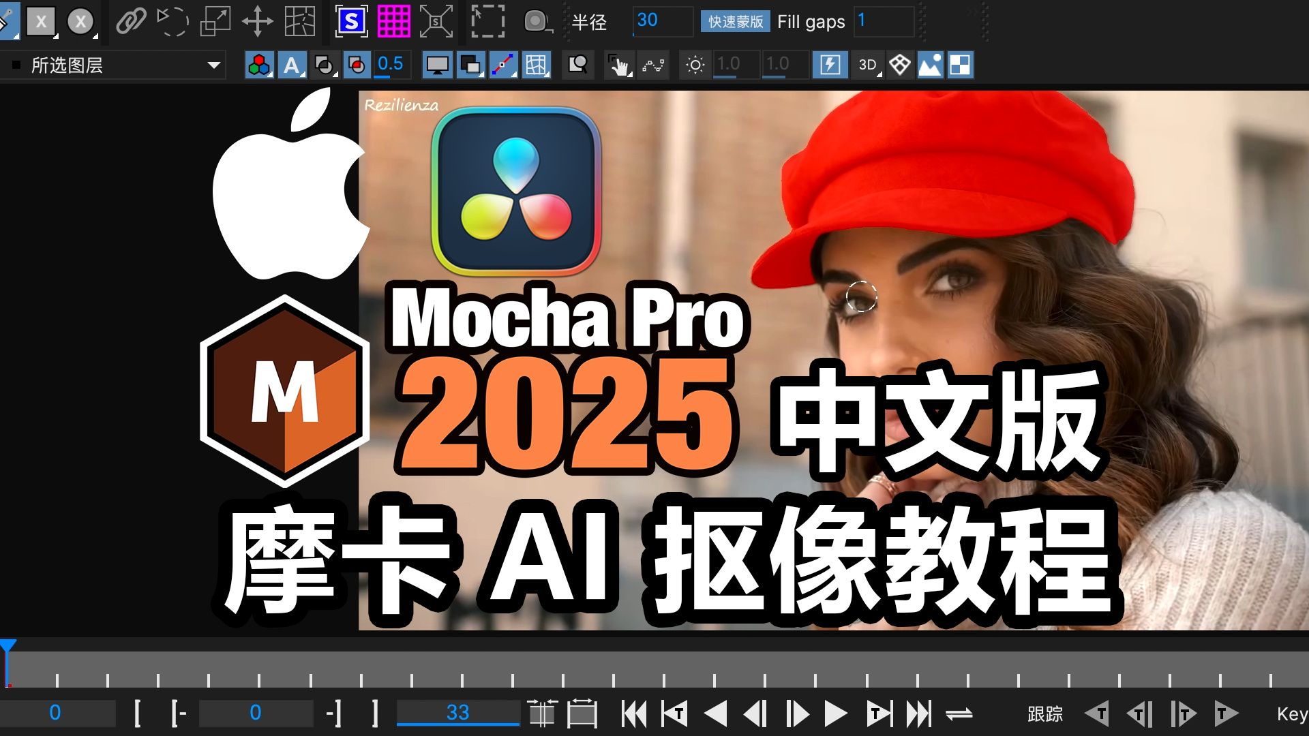This screenshot has width=1309, height=736.
Task: Toggle the warped mesh view button
Action: point(537,65)
